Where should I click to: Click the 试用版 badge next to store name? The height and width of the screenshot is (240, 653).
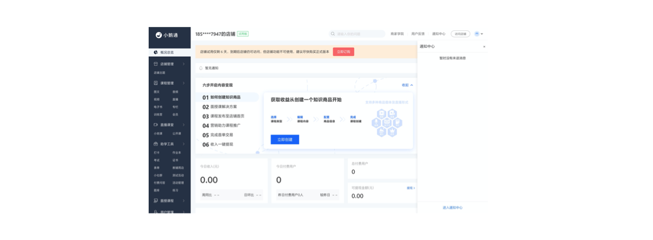pyautogui.click(x=243, y=34)
